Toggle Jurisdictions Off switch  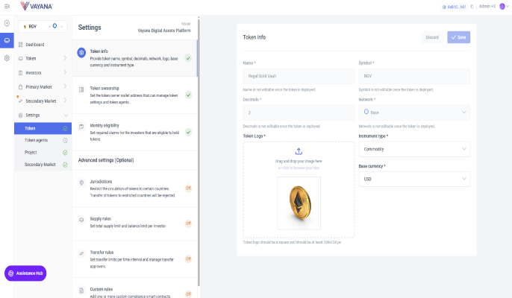tap(188, 187)
